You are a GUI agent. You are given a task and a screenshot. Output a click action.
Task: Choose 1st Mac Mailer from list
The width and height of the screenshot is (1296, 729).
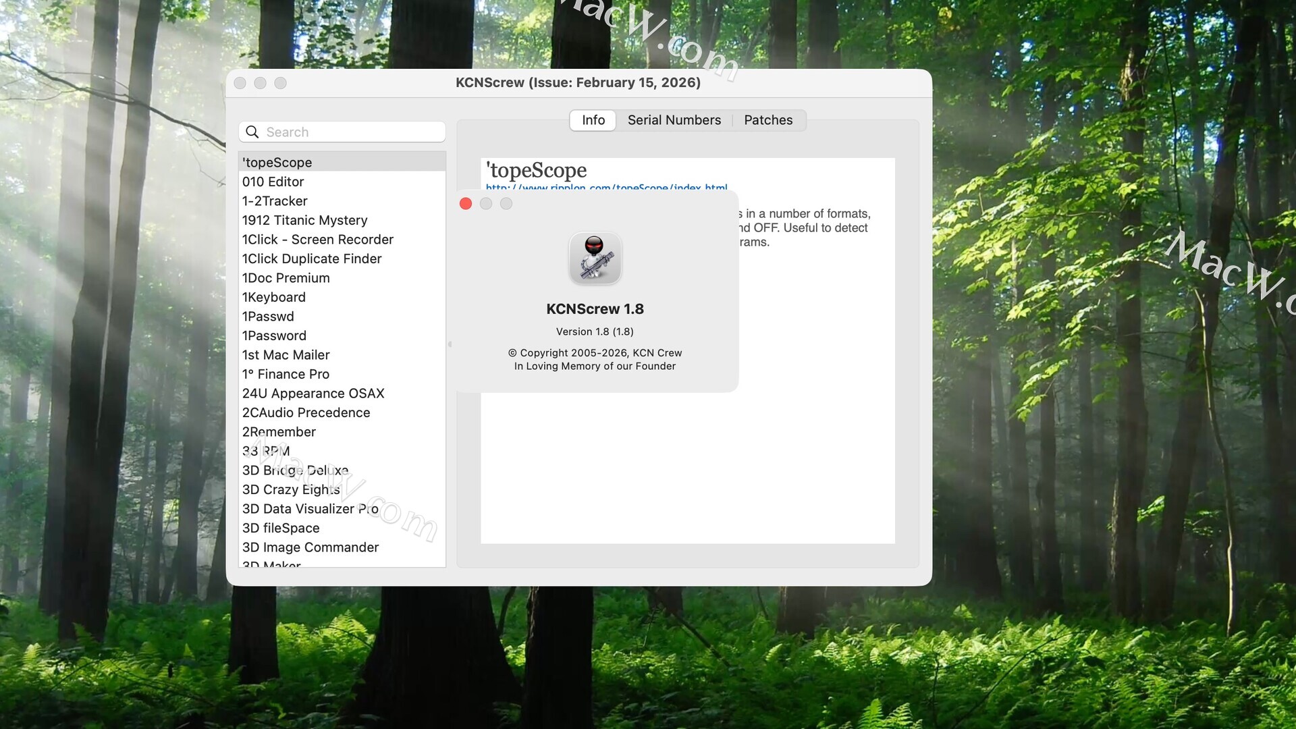pyautogui.click(x=286, y=354)
